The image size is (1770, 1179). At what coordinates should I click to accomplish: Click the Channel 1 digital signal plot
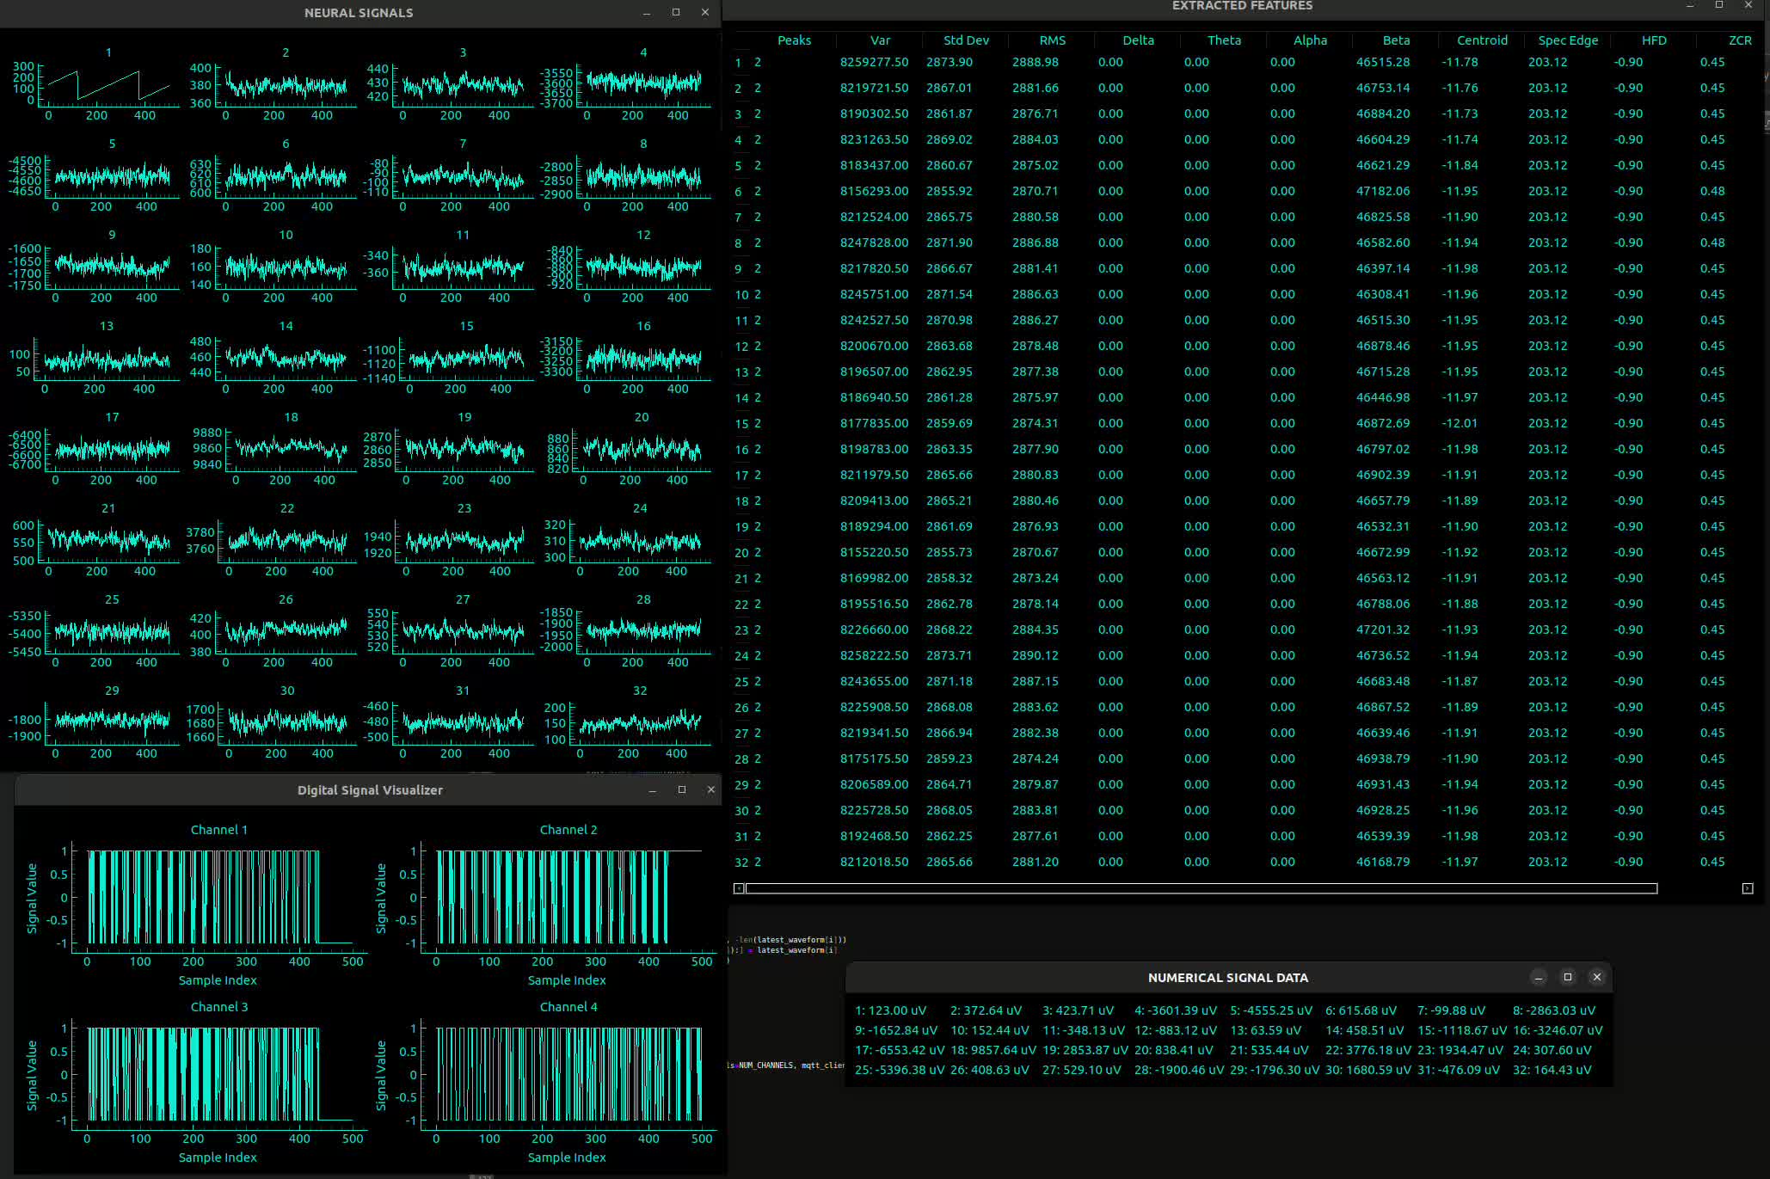pos(219,898)
